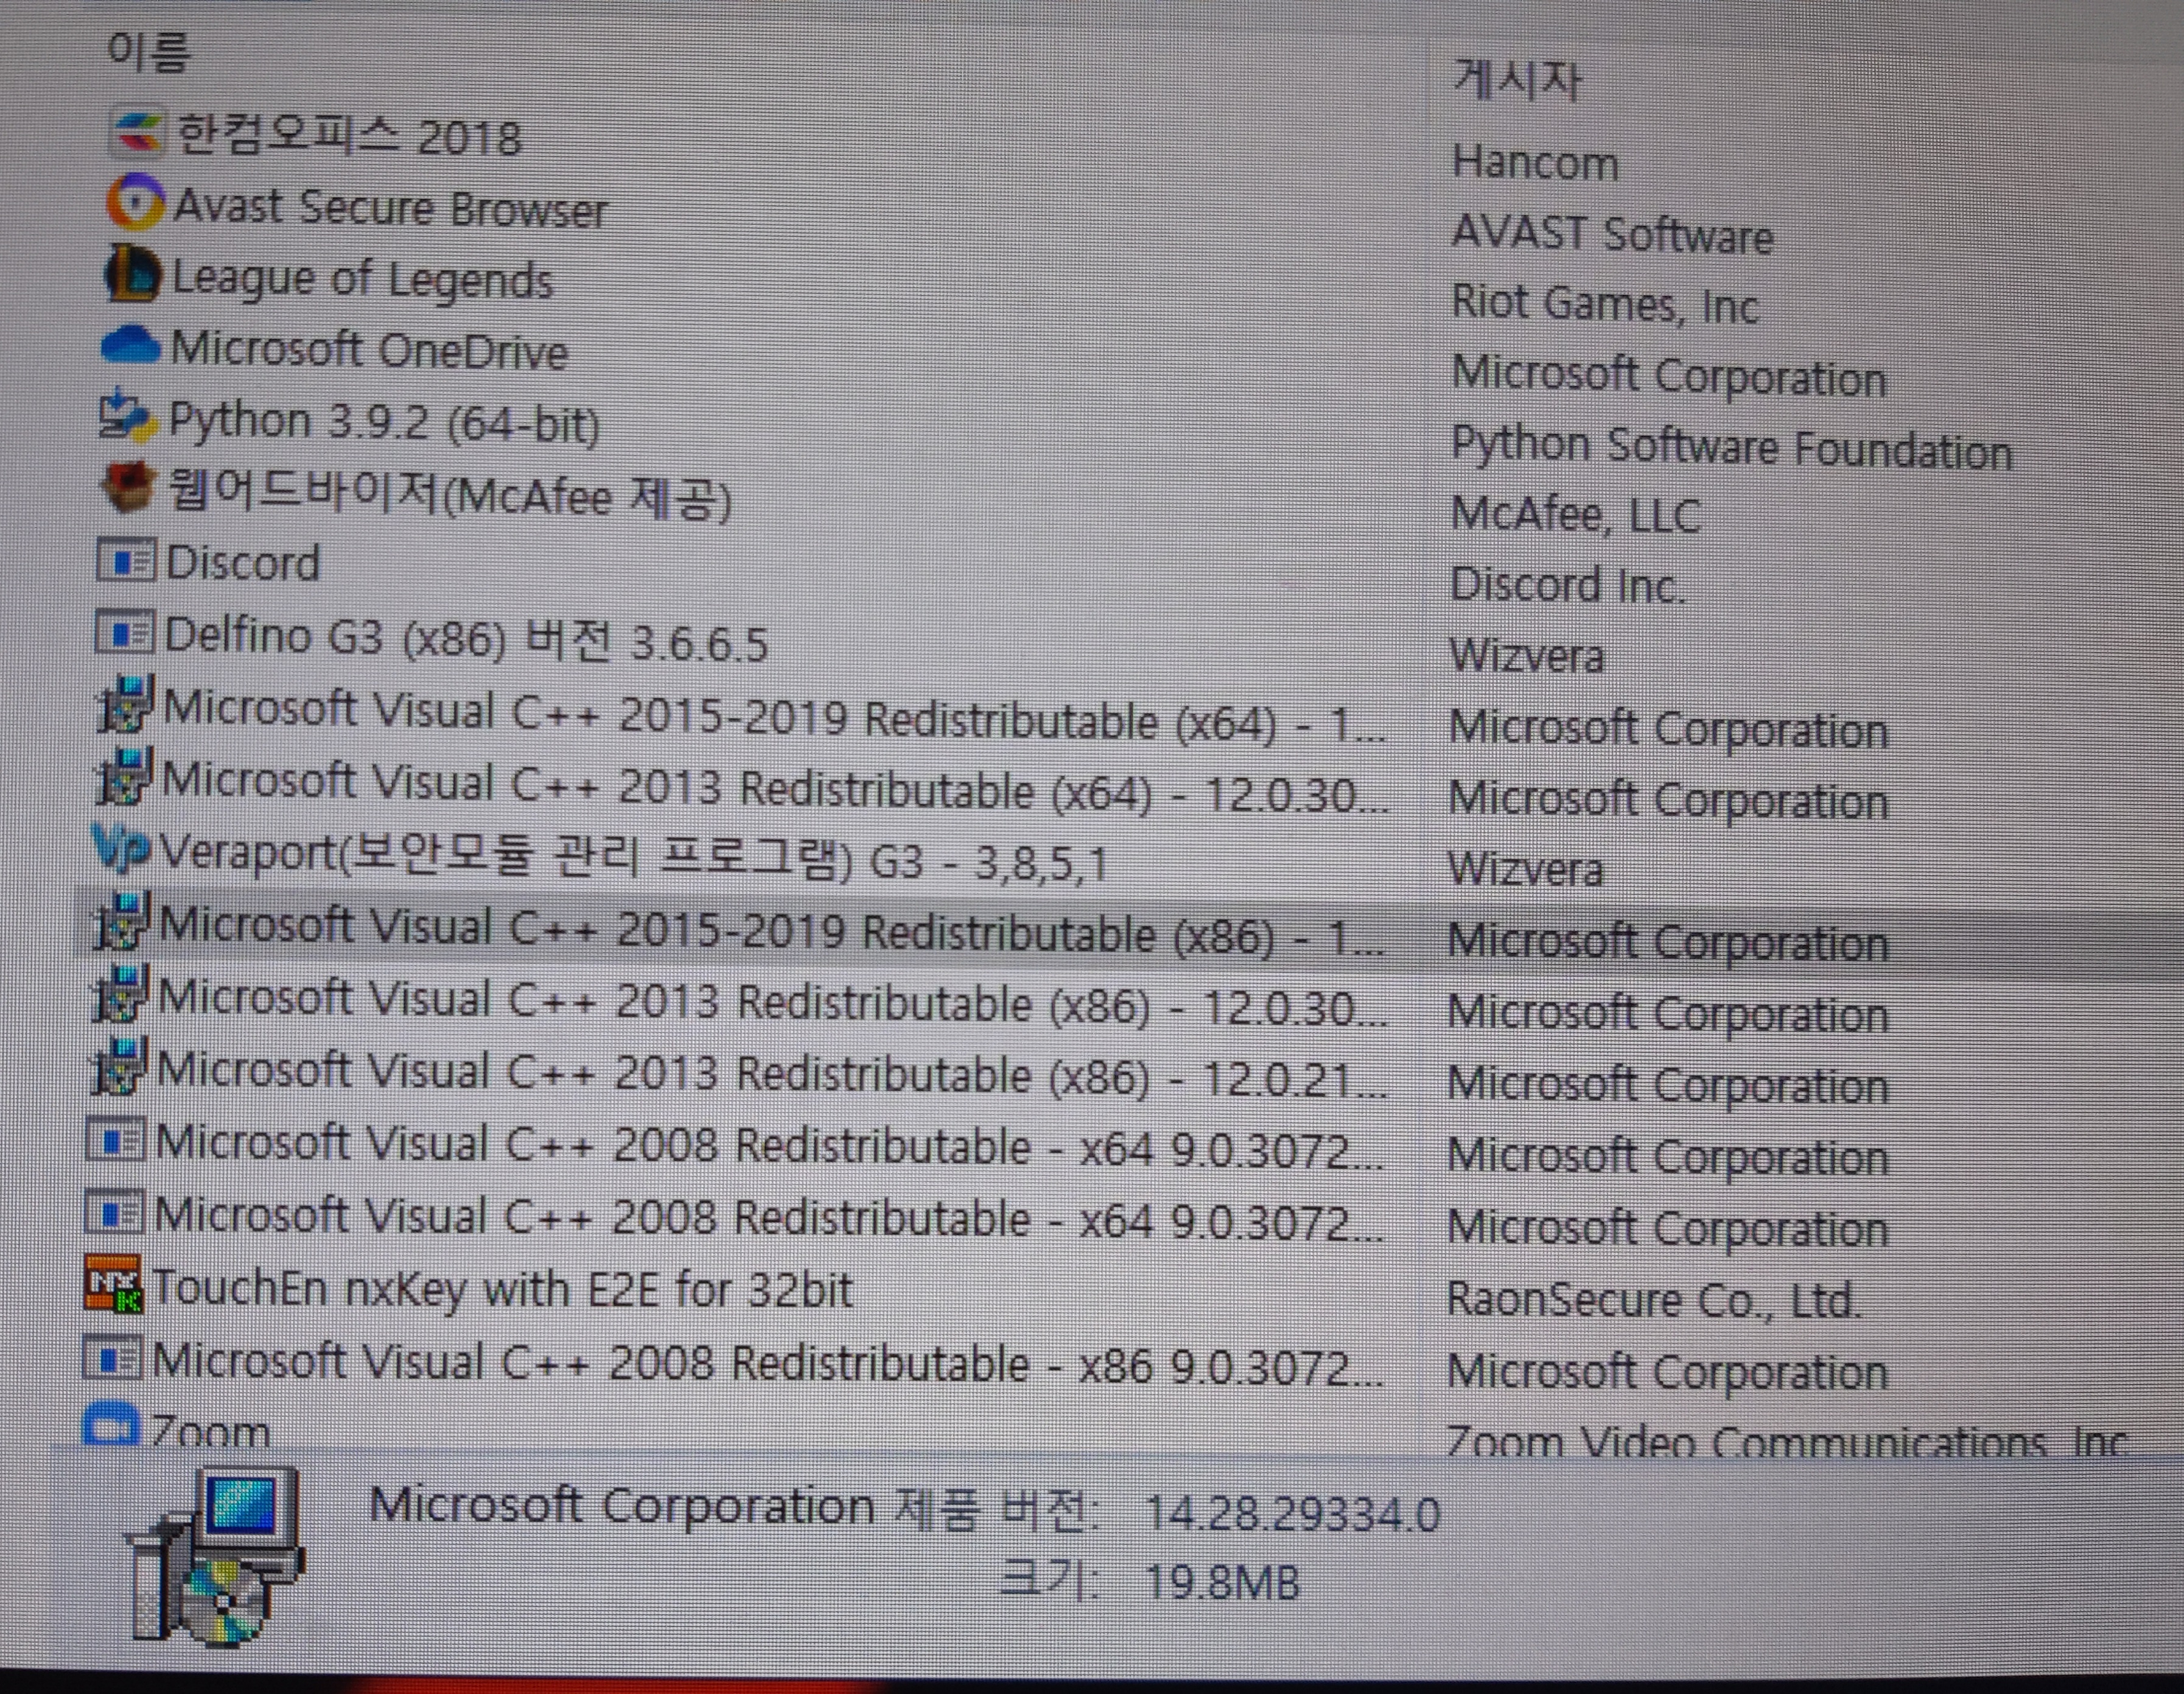This screenshot has width=2184, height=1694.
Task: Click the Hancom publisher cell
Action: click(x=1535, y=162)
